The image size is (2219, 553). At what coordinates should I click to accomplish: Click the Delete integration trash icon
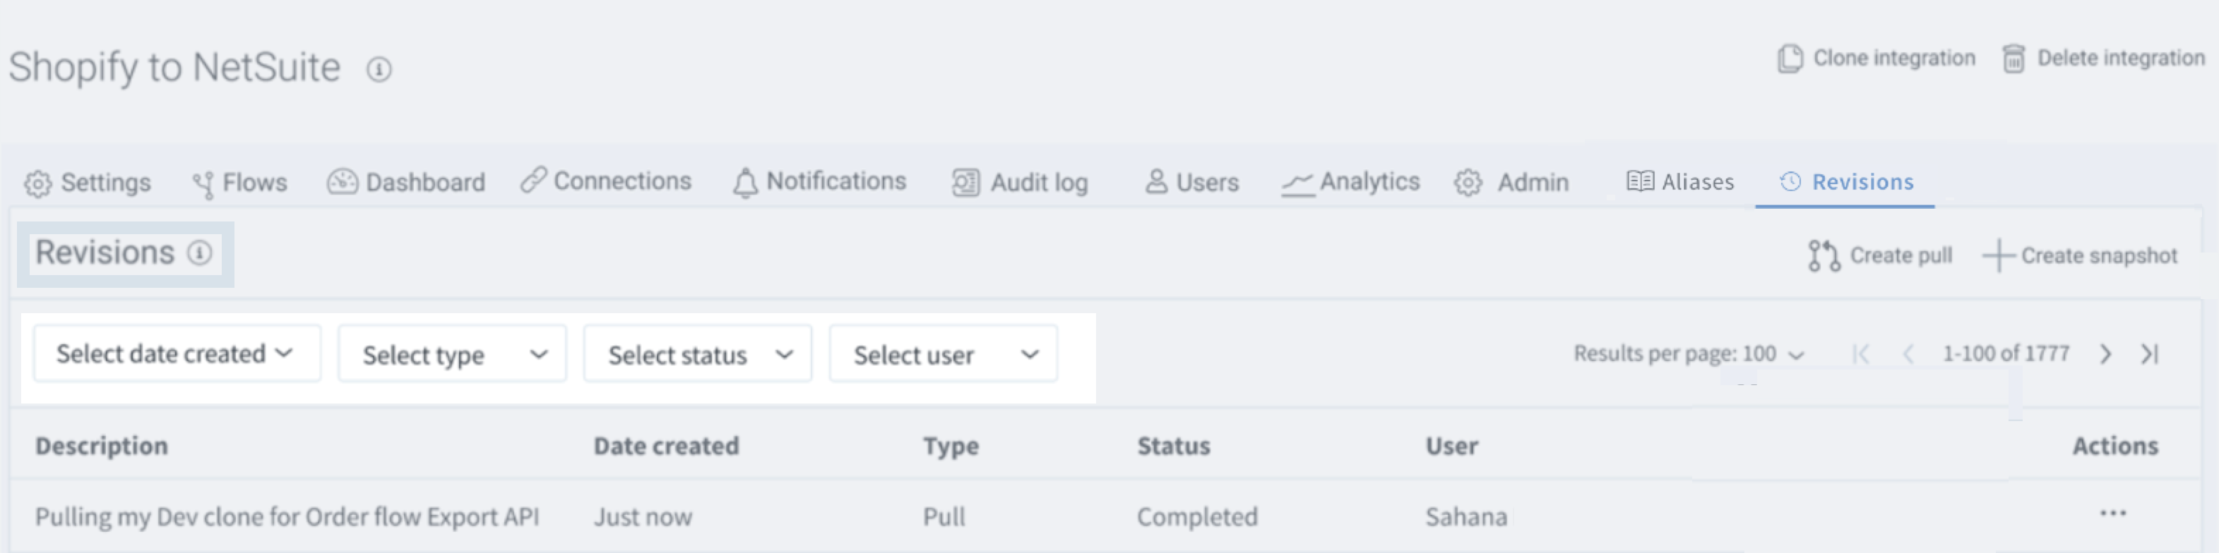point(2014,59)
